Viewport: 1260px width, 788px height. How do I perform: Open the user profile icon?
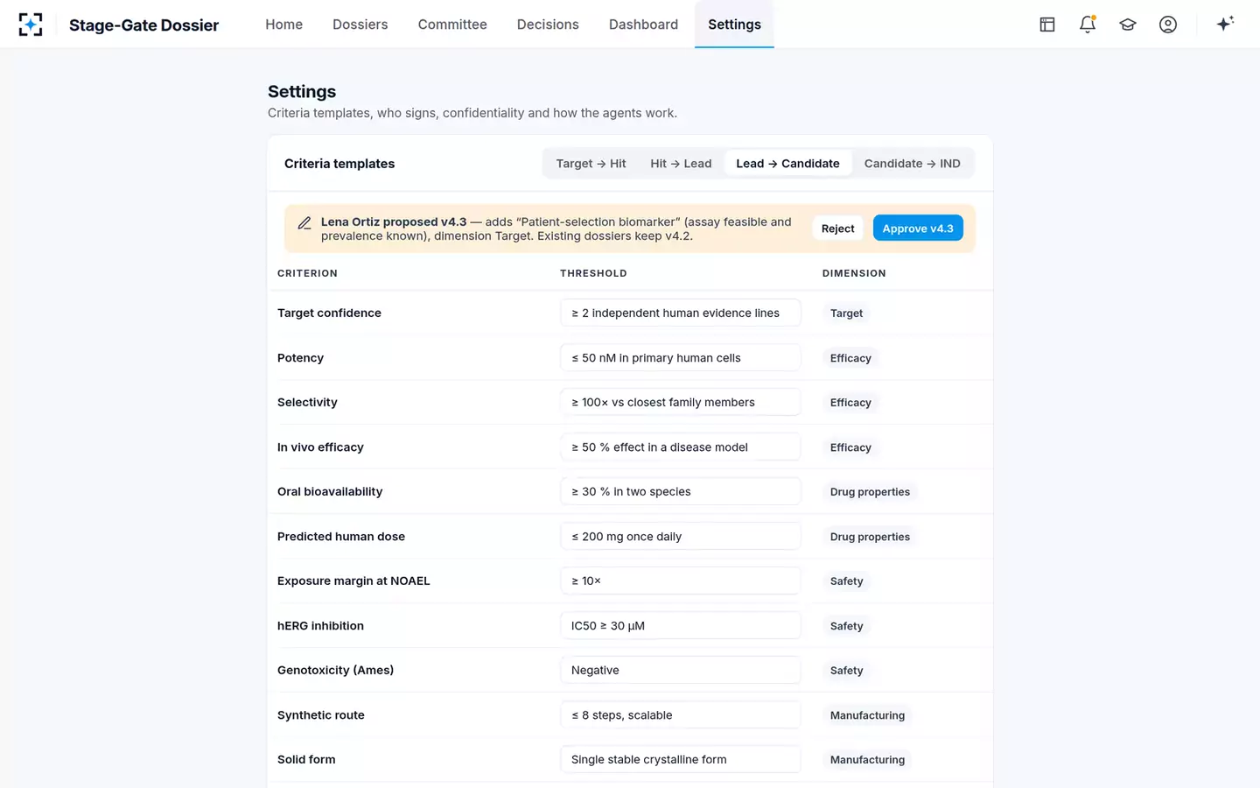pyautogui.click(x=1168, y=25)
